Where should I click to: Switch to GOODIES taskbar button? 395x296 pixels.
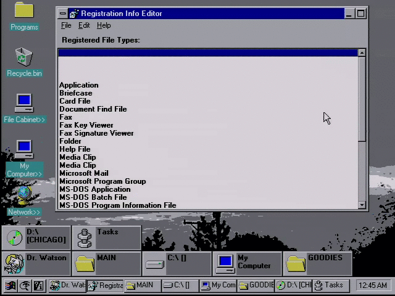click(x=256, y=286)
